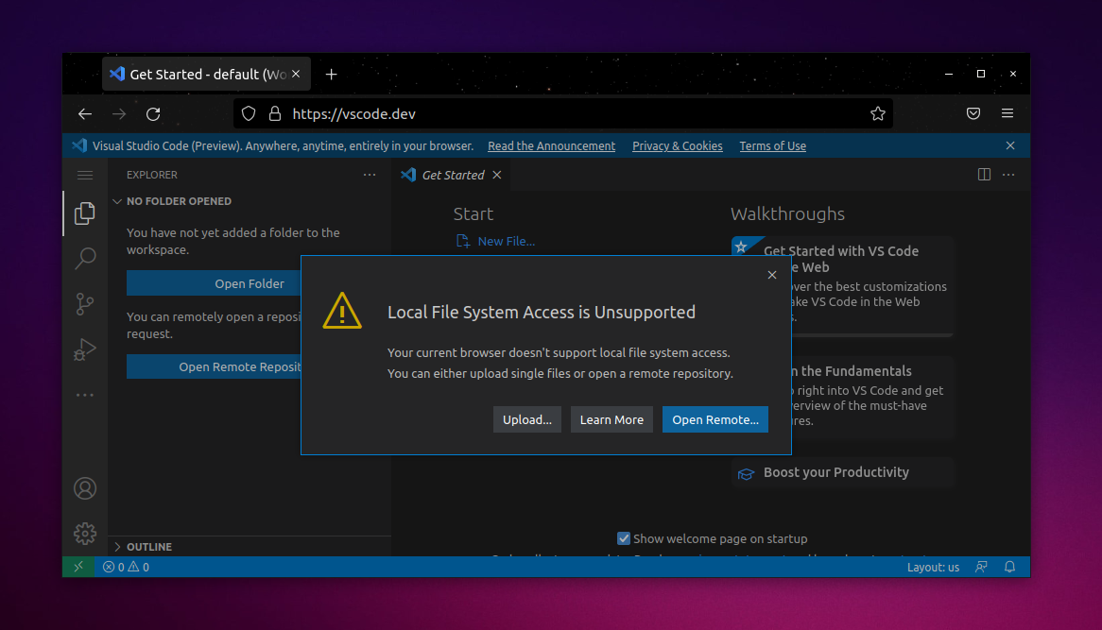
Task: Open the Firefox application menu
Action: click(x=1007, y=113)
